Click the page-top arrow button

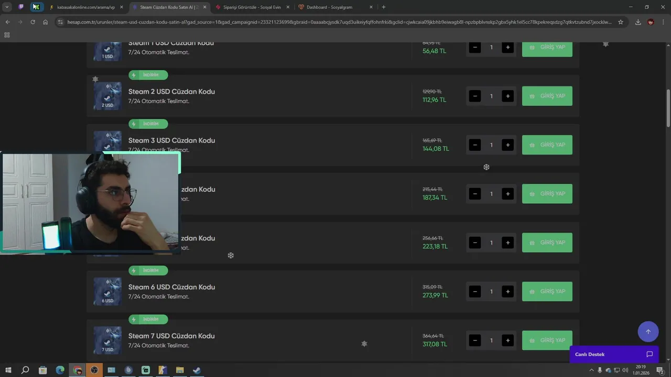point(648,331)
